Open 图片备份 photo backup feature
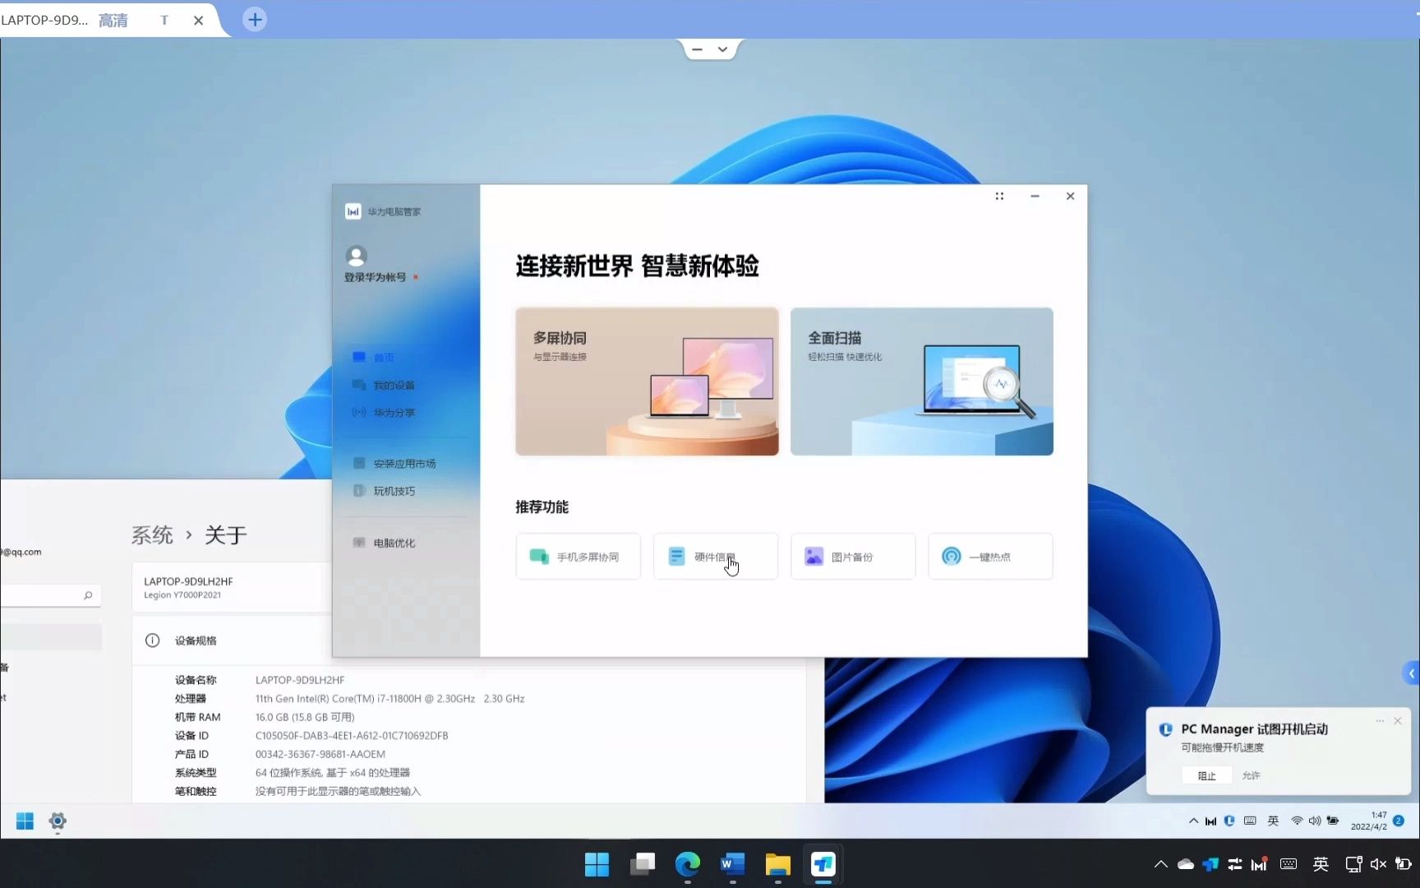The image size is (1420, 888). pyautogui.click(x=852, y=556)
